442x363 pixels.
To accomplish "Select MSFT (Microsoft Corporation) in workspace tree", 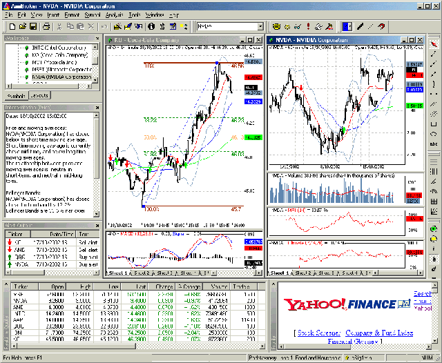I will tap(61, 69).
